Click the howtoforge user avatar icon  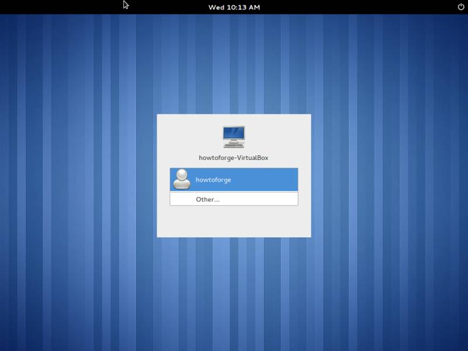(x=182, y=179)
